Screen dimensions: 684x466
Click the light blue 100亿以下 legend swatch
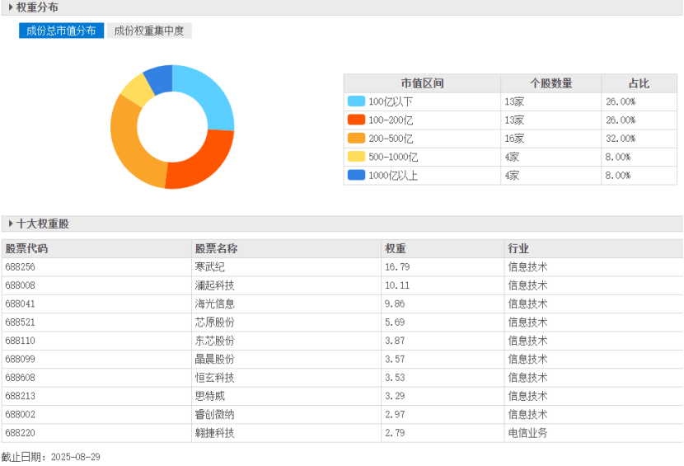coord(356,101)
